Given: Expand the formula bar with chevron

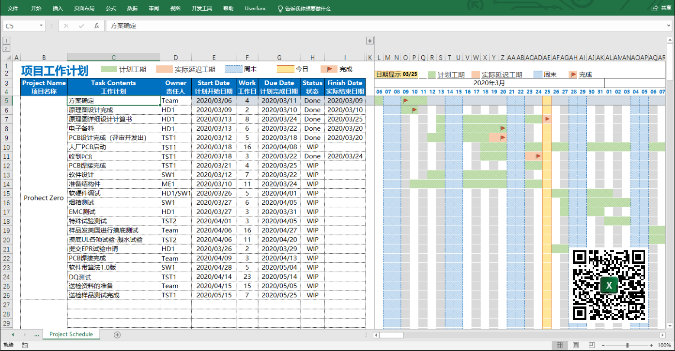Looking at the screenshot, I should pos(669,26).
